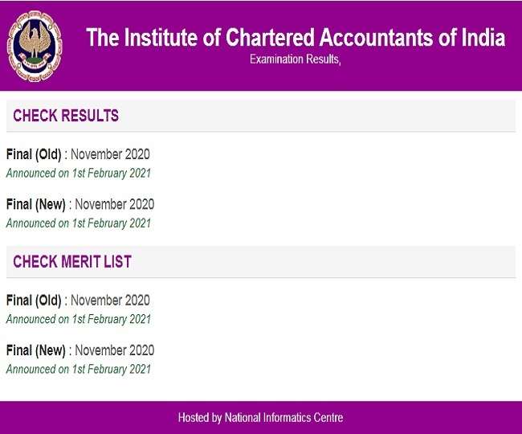Click announcement date under Final (New) results
This screenshot has width=522, height=434.
(79, 223)
